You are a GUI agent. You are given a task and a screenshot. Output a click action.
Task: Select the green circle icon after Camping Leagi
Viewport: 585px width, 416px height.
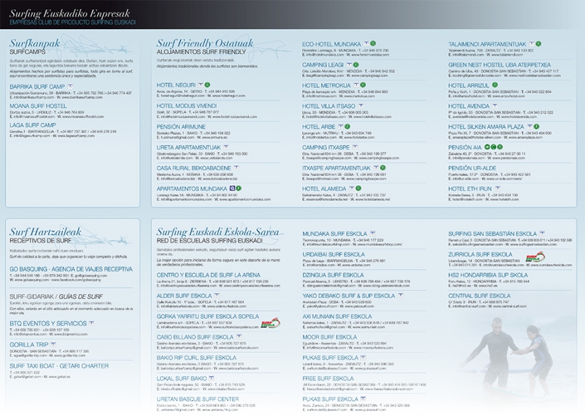click(356, 64)
